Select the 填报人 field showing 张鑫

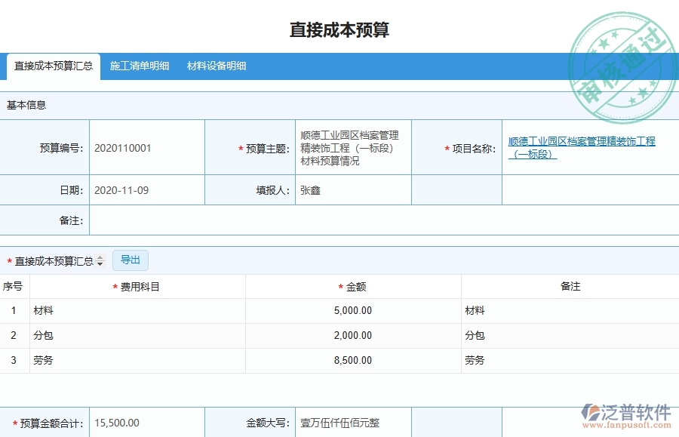coord(352,189)
